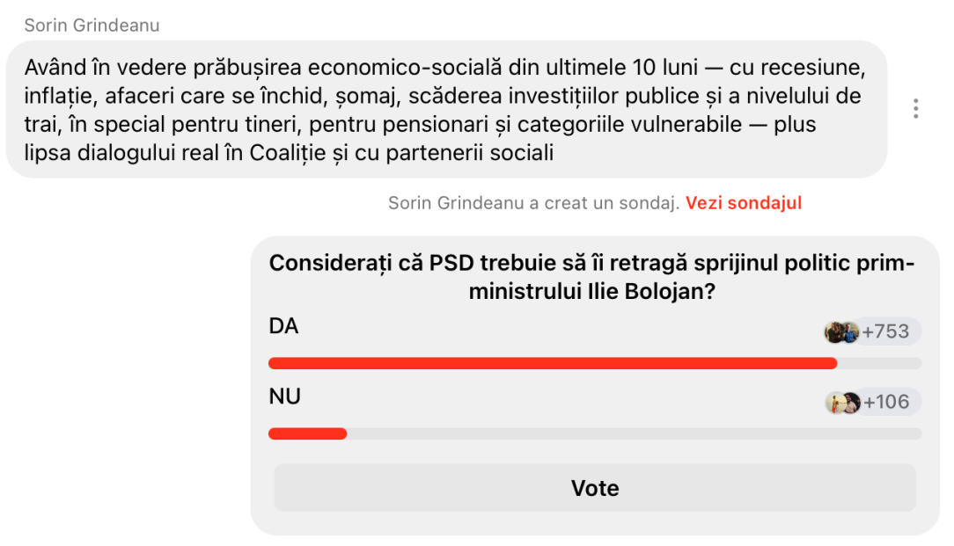This screenshot has height=546, width=954.
Task: Click the first voter avatar for NU
Action: [x=834, y=403]
